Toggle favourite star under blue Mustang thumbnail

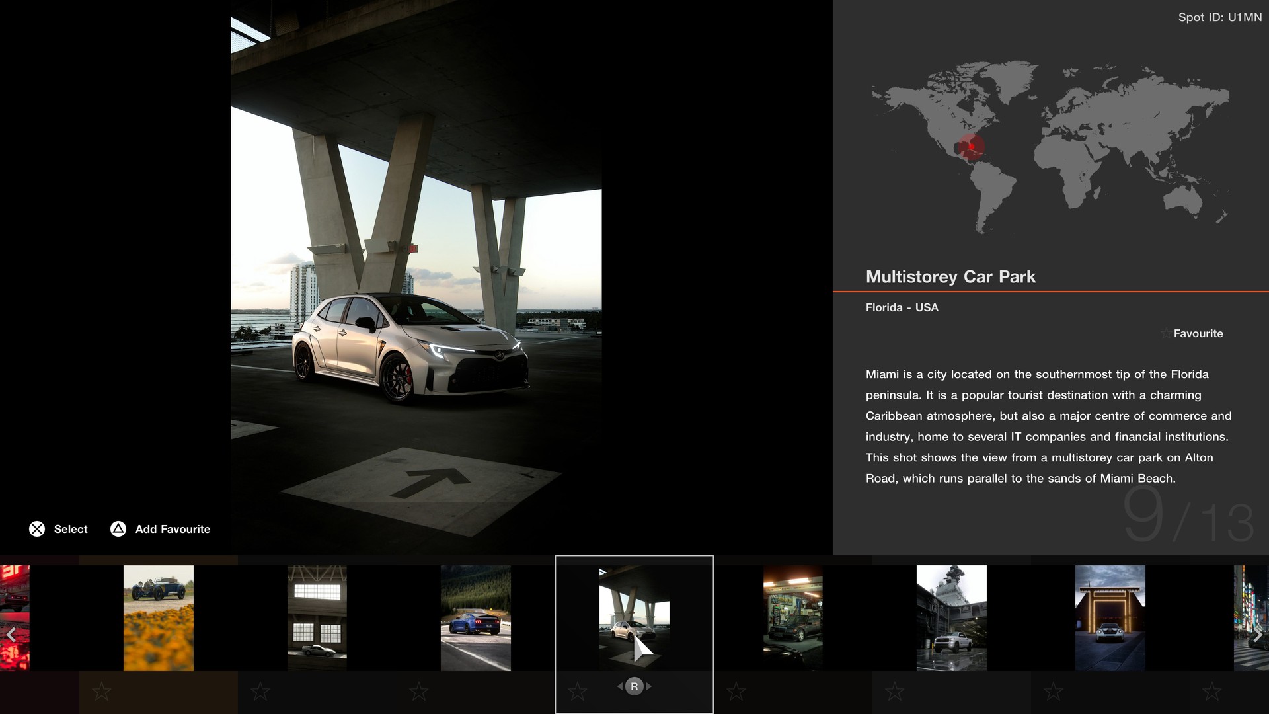pos(419,692)
